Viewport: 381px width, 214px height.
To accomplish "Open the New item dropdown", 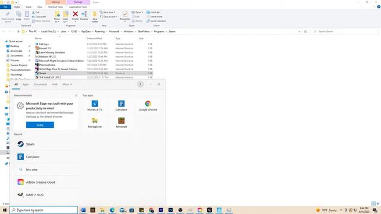I will (x=108, y=12).
